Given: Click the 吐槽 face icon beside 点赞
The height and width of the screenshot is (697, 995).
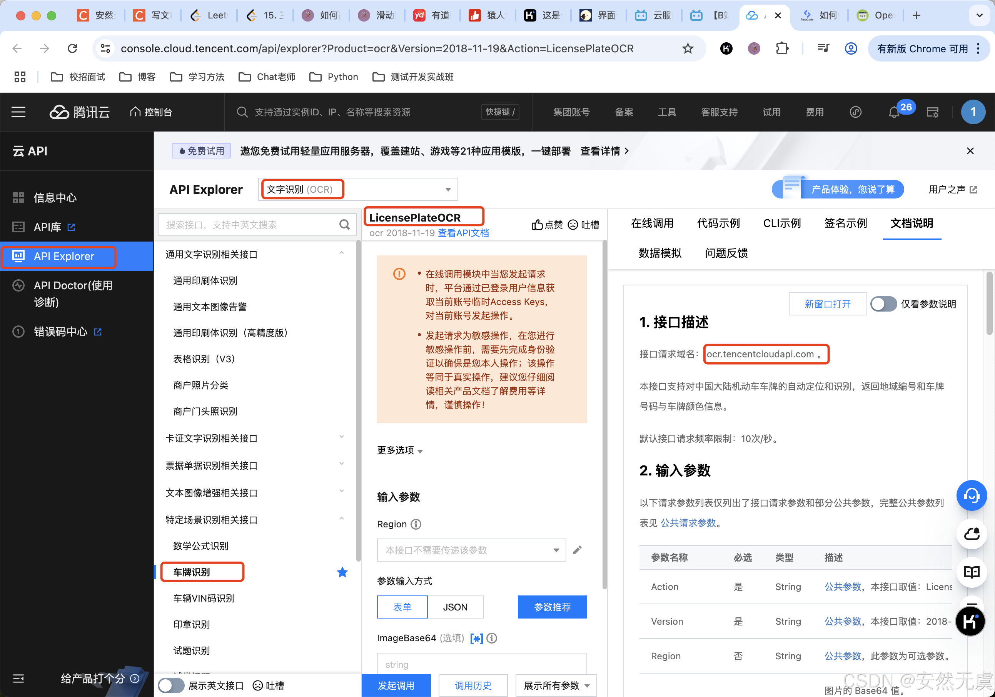Looking at the screenshot, I should (573, 224).
